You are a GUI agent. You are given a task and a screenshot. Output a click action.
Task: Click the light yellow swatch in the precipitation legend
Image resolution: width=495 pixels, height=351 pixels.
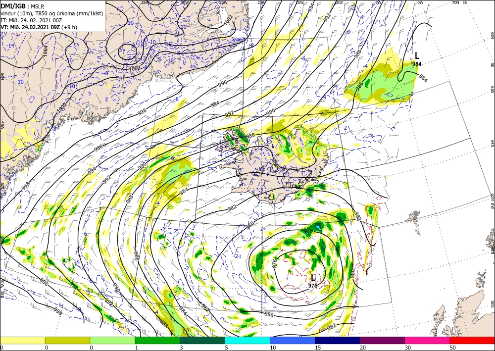click(x=22, y=340)
